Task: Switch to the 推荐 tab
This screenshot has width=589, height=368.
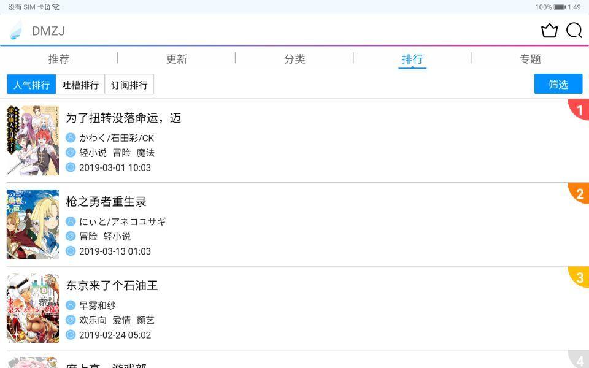Action: [59, 59]
